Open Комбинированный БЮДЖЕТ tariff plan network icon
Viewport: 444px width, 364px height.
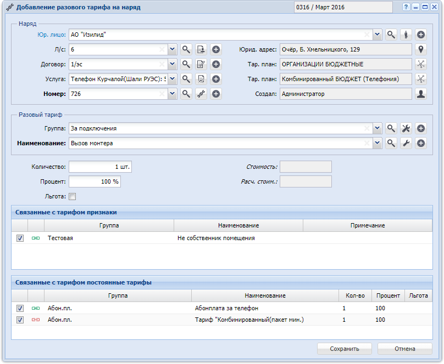421,79
